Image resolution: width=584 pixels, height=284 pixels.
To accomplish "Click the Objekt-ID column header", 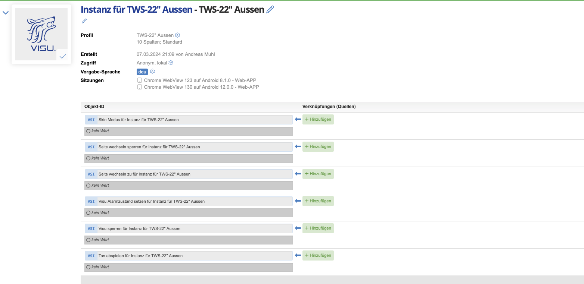I will pos(94,107).
